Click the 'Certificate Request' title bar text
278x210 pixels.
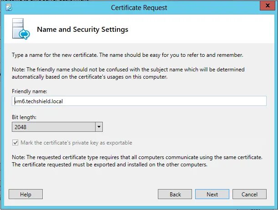(139, 8)
